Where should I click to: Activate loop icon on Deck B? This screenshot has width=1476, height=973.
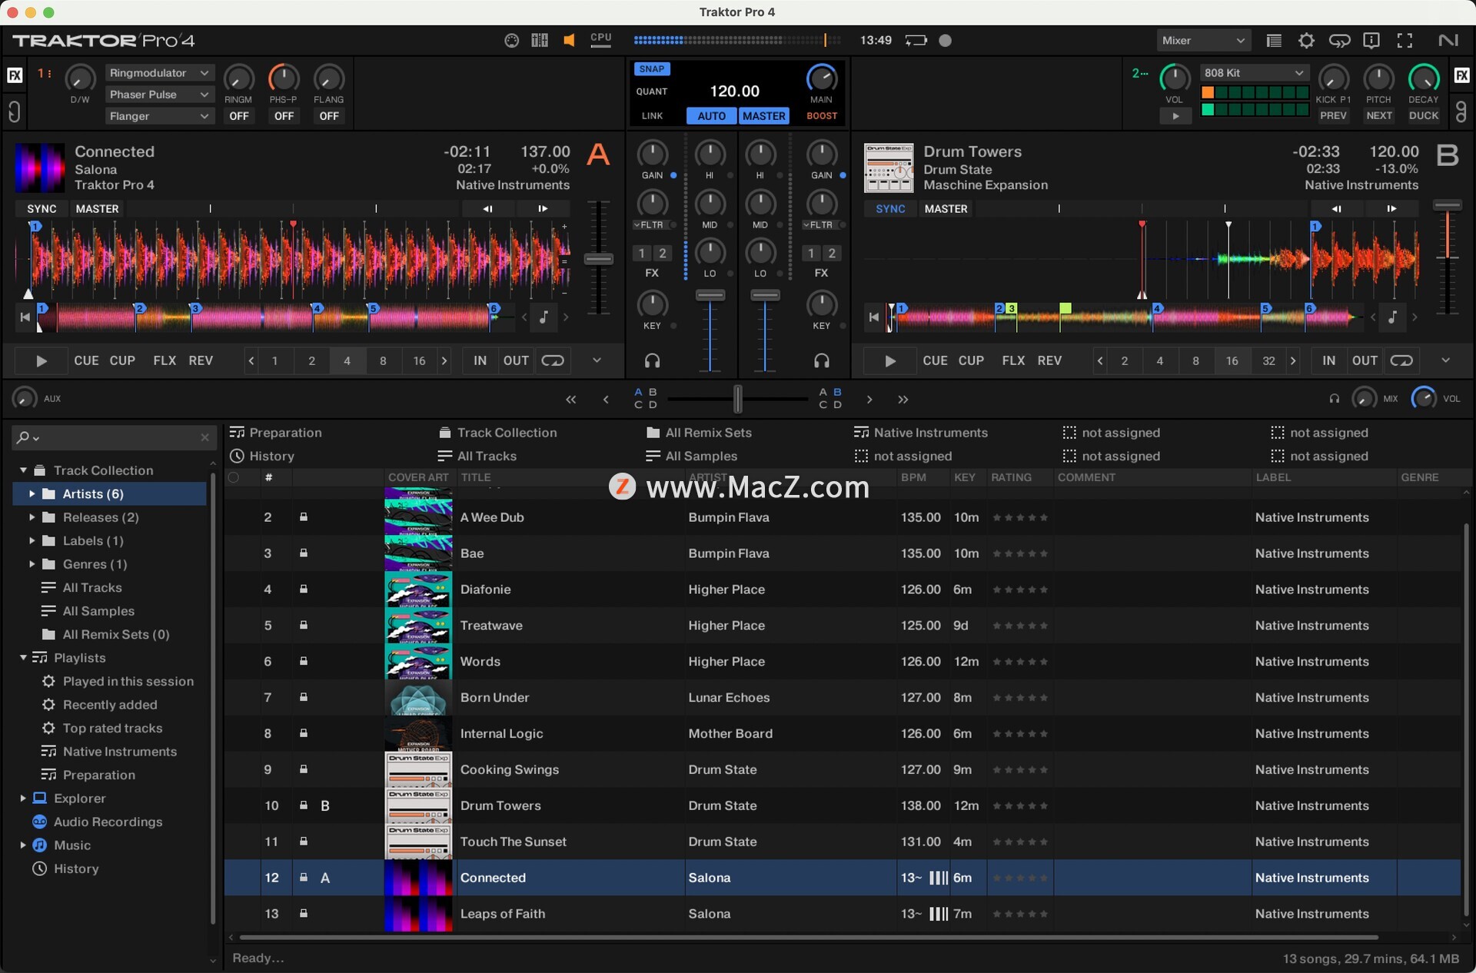click(1401, 360)
